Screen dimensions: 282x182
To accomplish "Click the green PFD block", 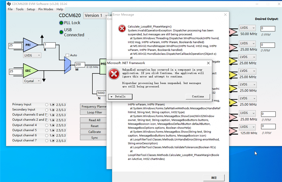I will [x=103, y=66].
